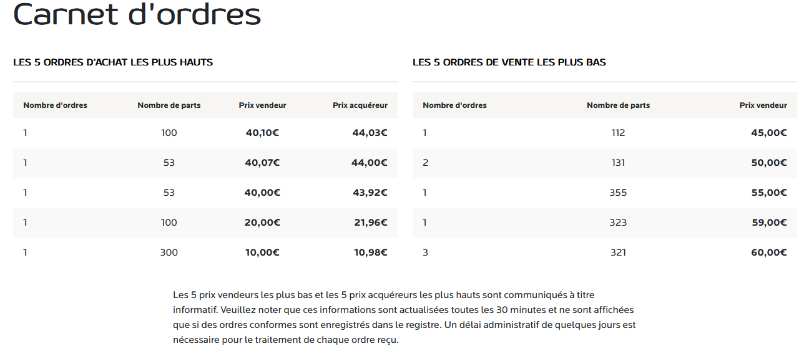Viewport: 799px width, 356px height.
Task: Select the 40,07€ seller price value
Action: (262, 163)
